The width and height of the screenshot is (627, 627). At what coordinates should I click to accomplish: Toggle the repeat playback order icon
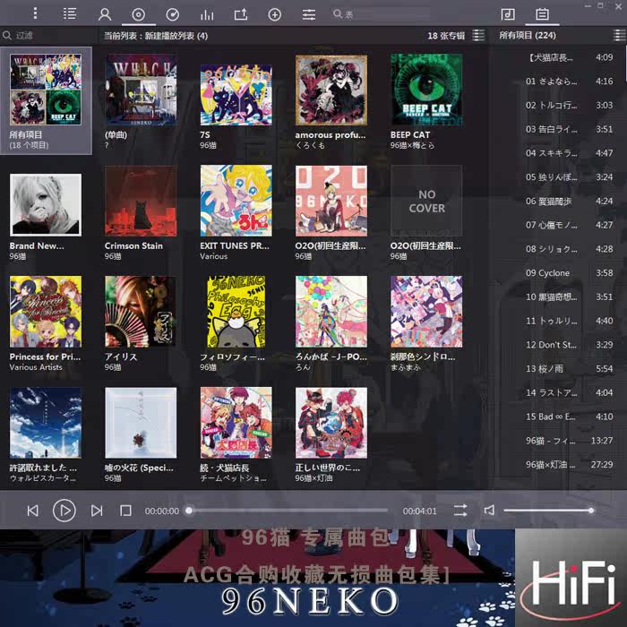pyautogui.click(x=460, y=511)
